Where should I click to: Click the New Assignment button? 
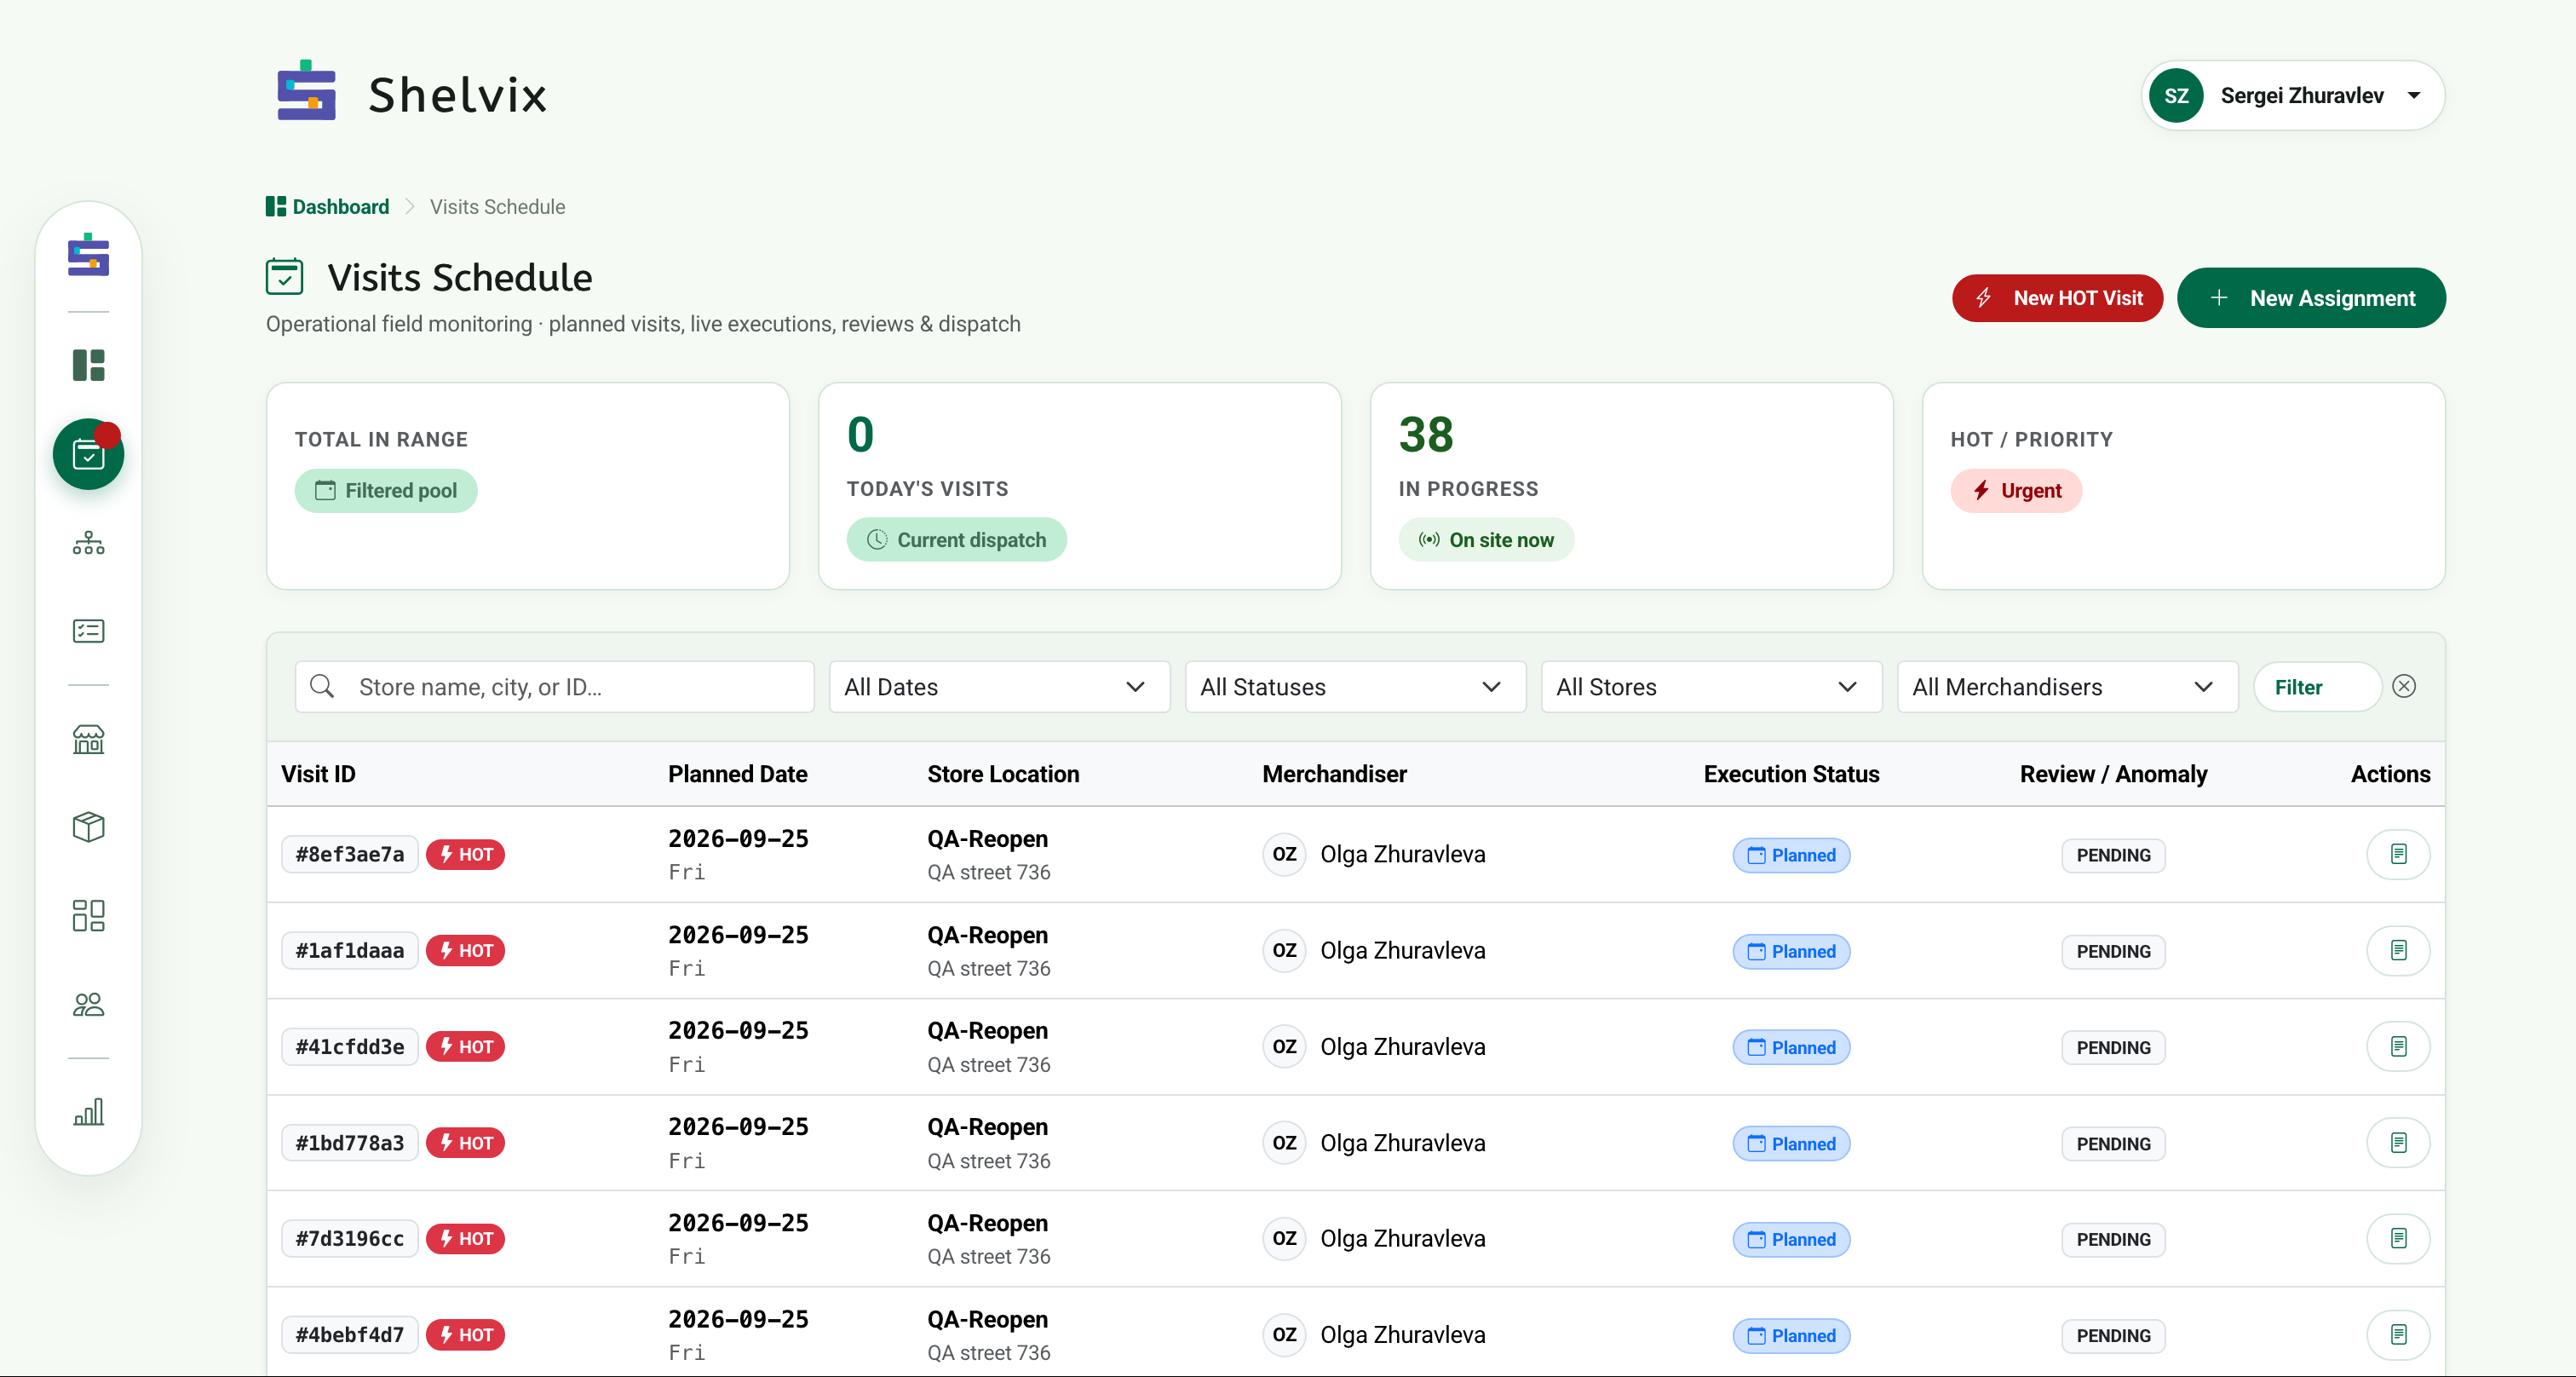click(x=2311, y=298)
